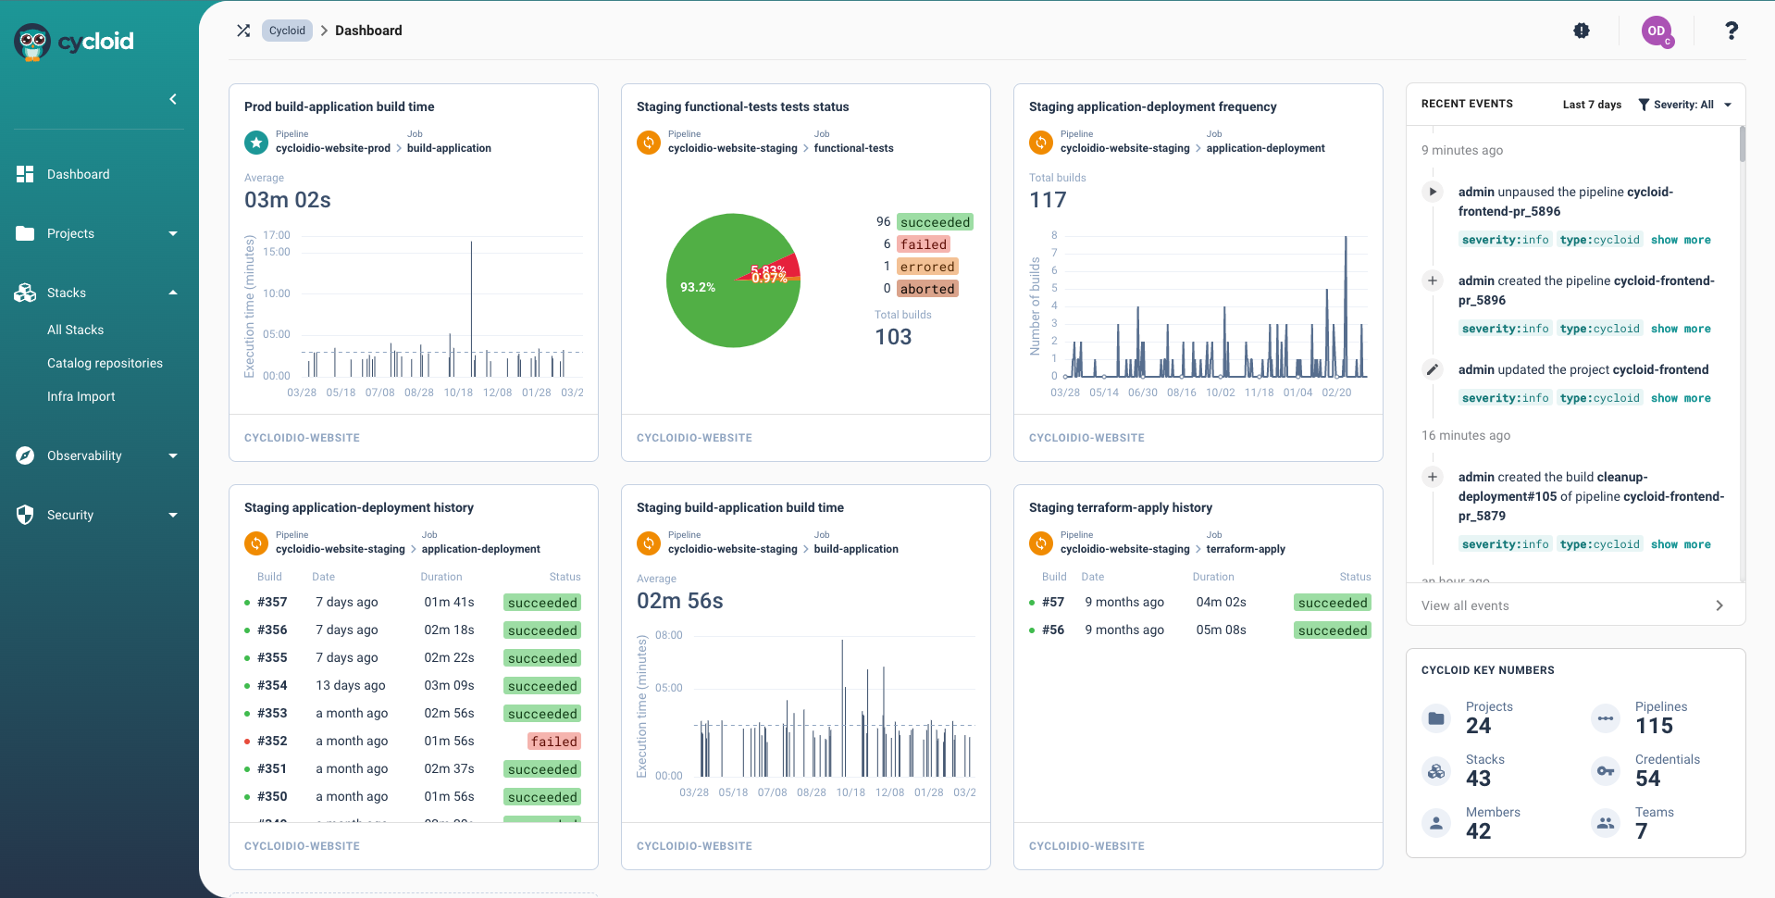Click the swap arrows icon near breadcrumb
Screen dimensions: 1775x898
(243, 31)
